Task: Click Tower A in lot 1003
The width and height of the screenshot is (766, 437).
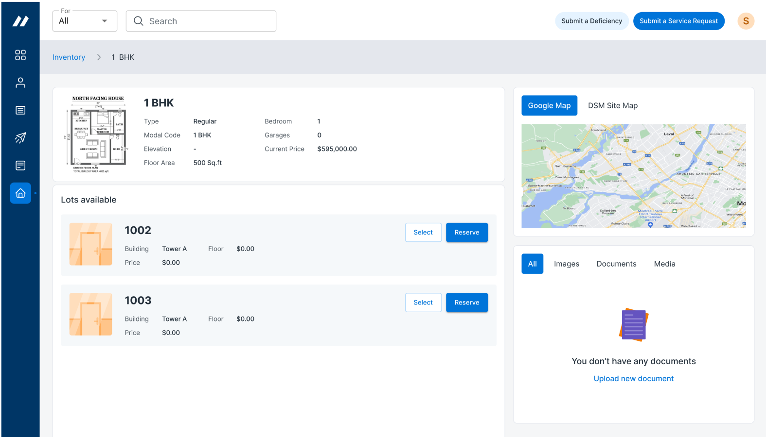Action: pyautogui.click(x=174, y=319)
